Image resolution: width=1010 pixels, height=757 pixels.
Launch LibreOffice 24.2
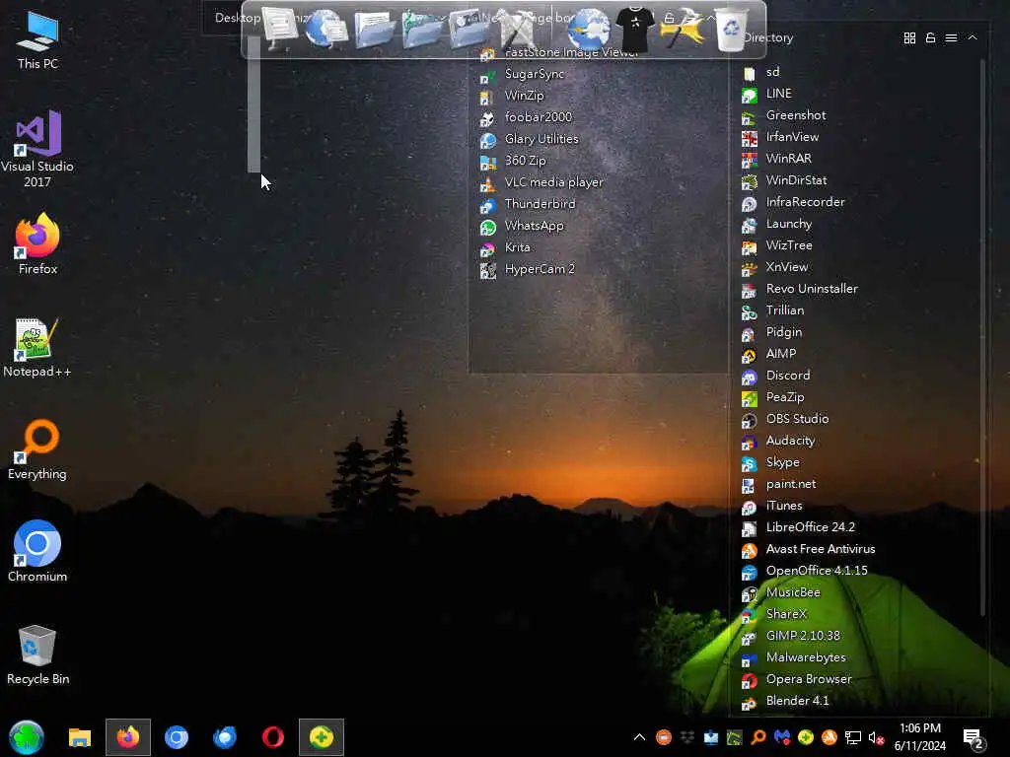(x=798, y=528)
